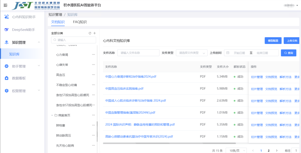This screenshot has height=153, width=301.
Task: Refresh the category tree icon
Action: (90, 33)
